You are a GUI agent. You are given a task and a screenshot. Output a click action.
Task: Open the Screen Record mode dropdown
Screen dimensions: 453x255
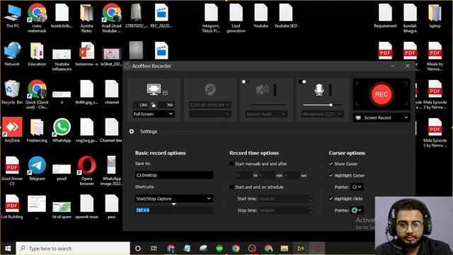tap(382, 118)
